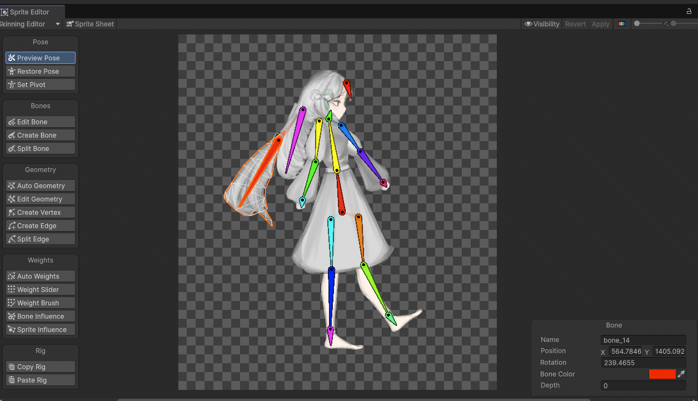698x401 pixels.
Task: Toggle the Visibility panel eye button
Action: 542,24
